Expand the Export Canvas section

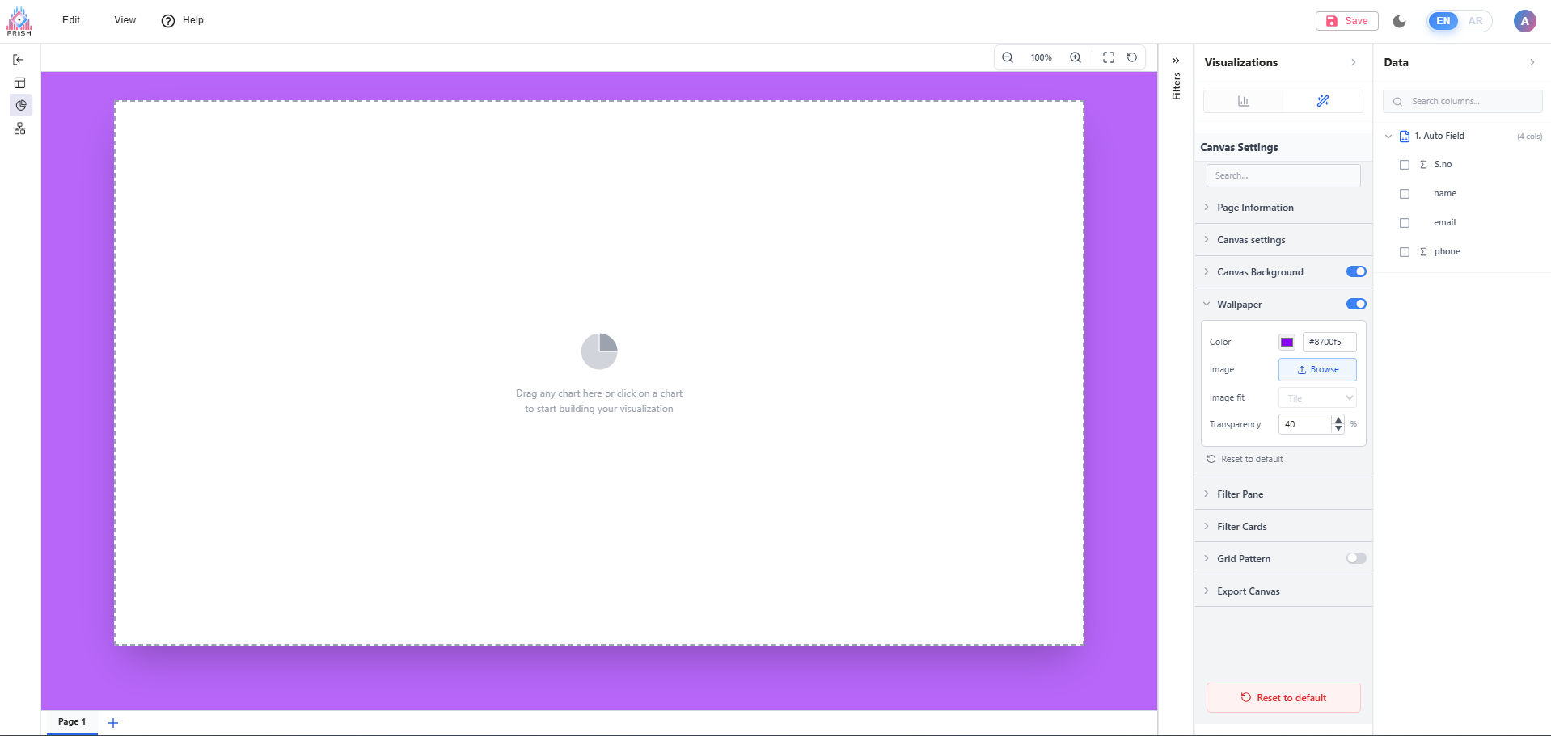(x=1248, y=591)
